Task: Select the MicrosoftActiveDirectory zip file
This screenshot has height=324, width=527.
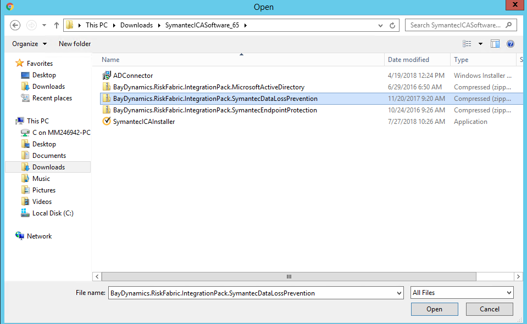Action: click(x=208, y=87)
